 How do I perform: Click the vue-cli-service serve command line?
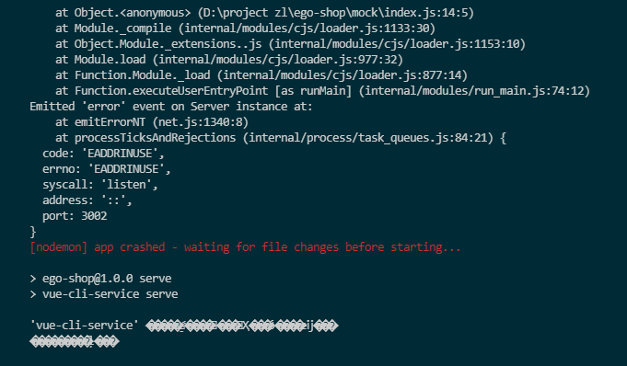click(104, 293)
